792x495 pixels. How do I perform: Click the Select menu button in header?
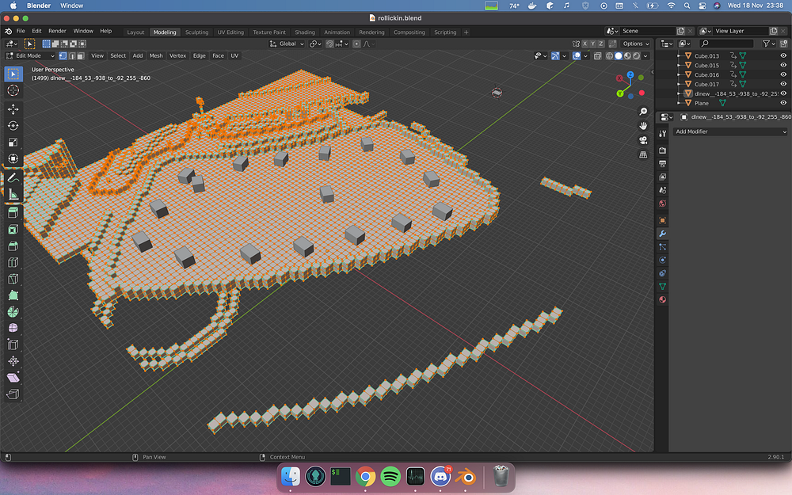118,55
